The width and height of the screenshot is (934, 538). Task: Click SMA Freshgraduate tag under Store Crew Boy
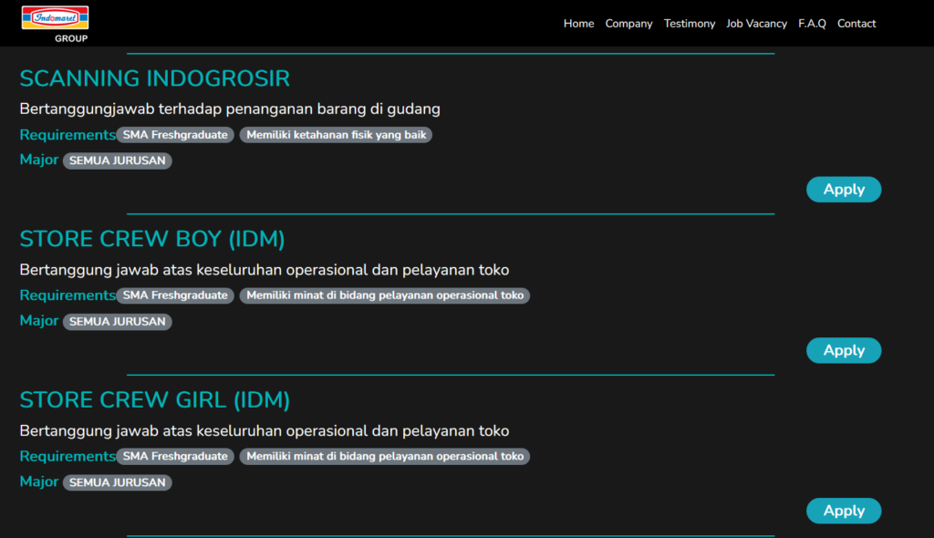[x=175, y=295]
